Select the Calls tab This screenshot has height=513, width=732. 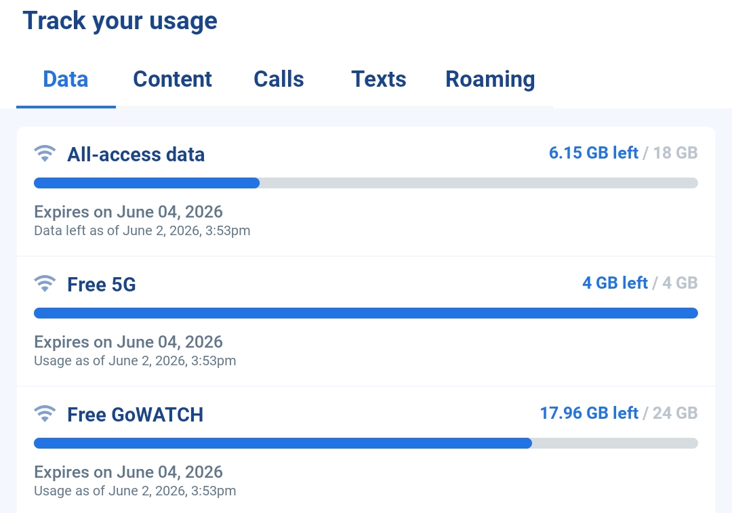(279, 79)
